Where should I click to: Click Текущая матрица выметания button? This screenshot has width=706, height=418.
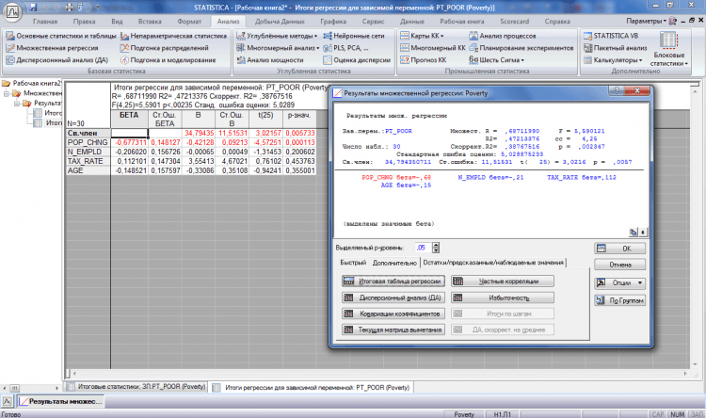(x=393, y=330)
